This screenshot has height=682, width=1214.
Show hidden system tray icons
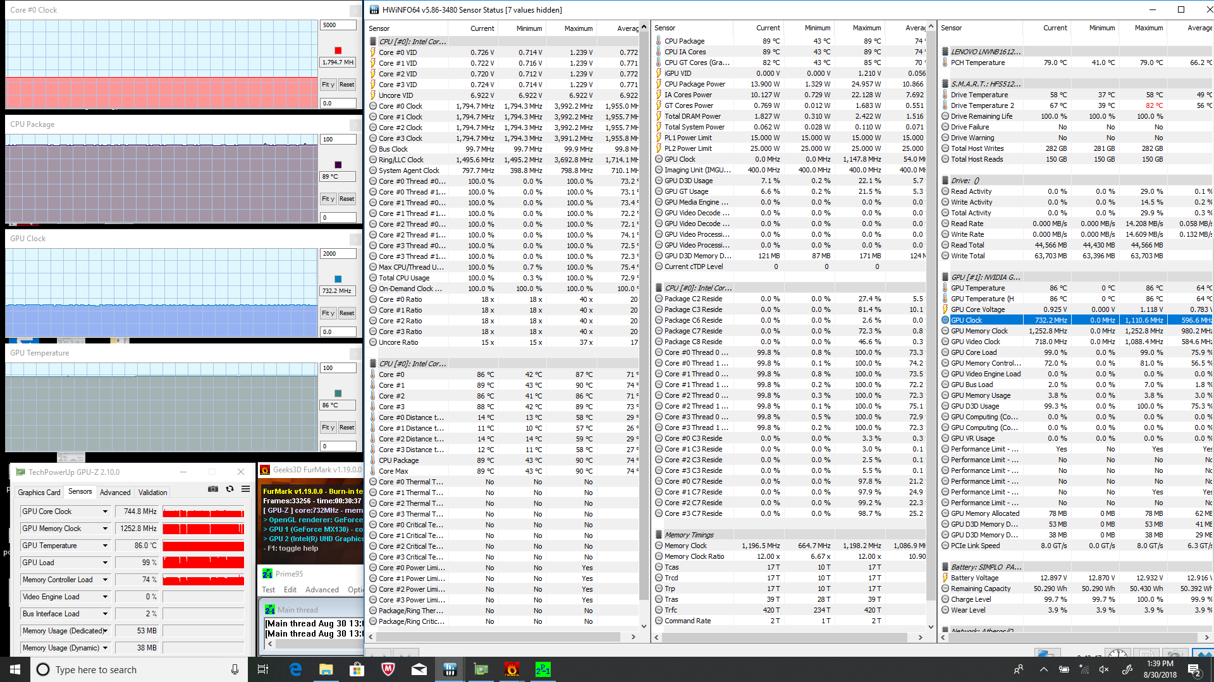[1043, 669]
